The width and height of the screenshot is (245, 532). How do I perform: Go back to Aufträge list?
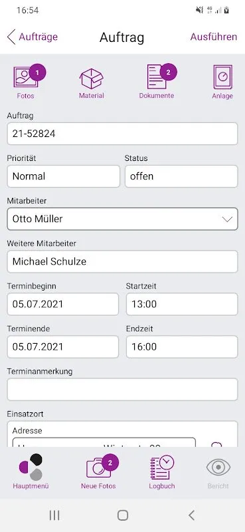pos(33,37)
